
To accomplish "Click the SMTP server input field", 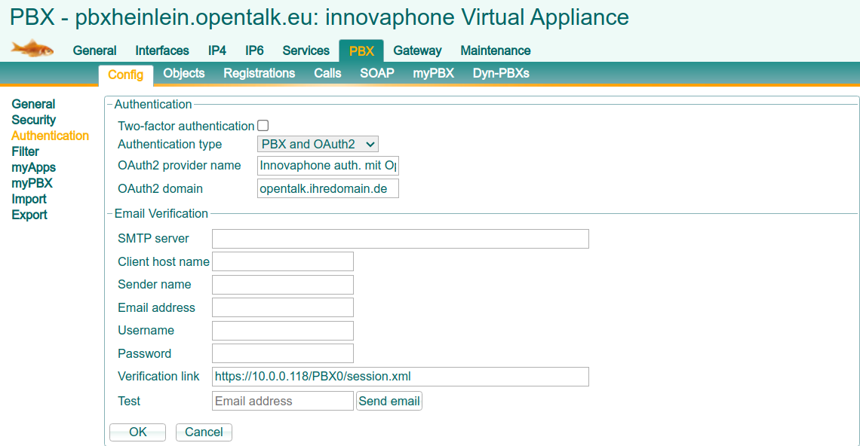I will pos(400,238).
